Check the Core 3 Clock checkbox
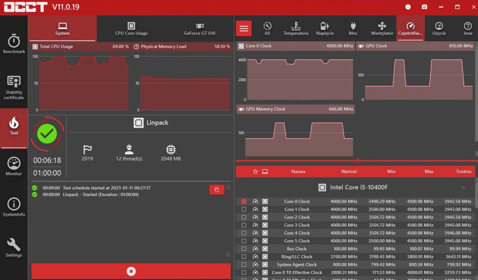This screenshot has height=280, width=478. coord(244,225)
